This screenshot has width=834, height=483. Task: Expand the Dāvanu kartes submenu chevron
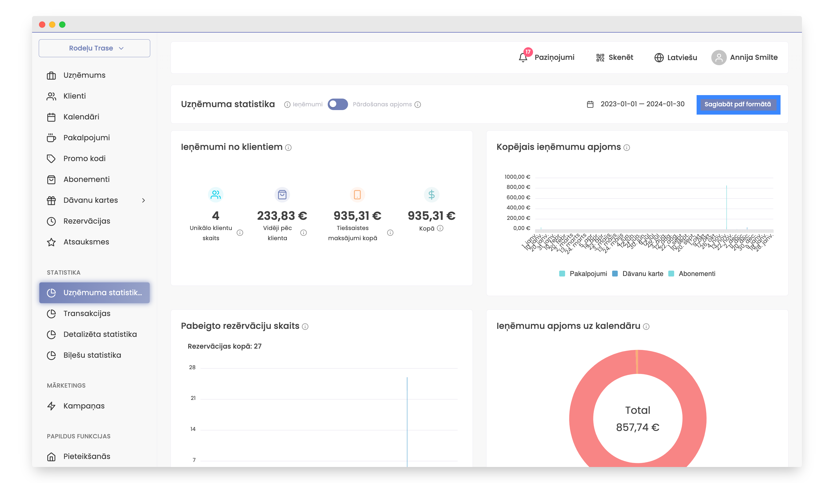(x=143, y=200)
